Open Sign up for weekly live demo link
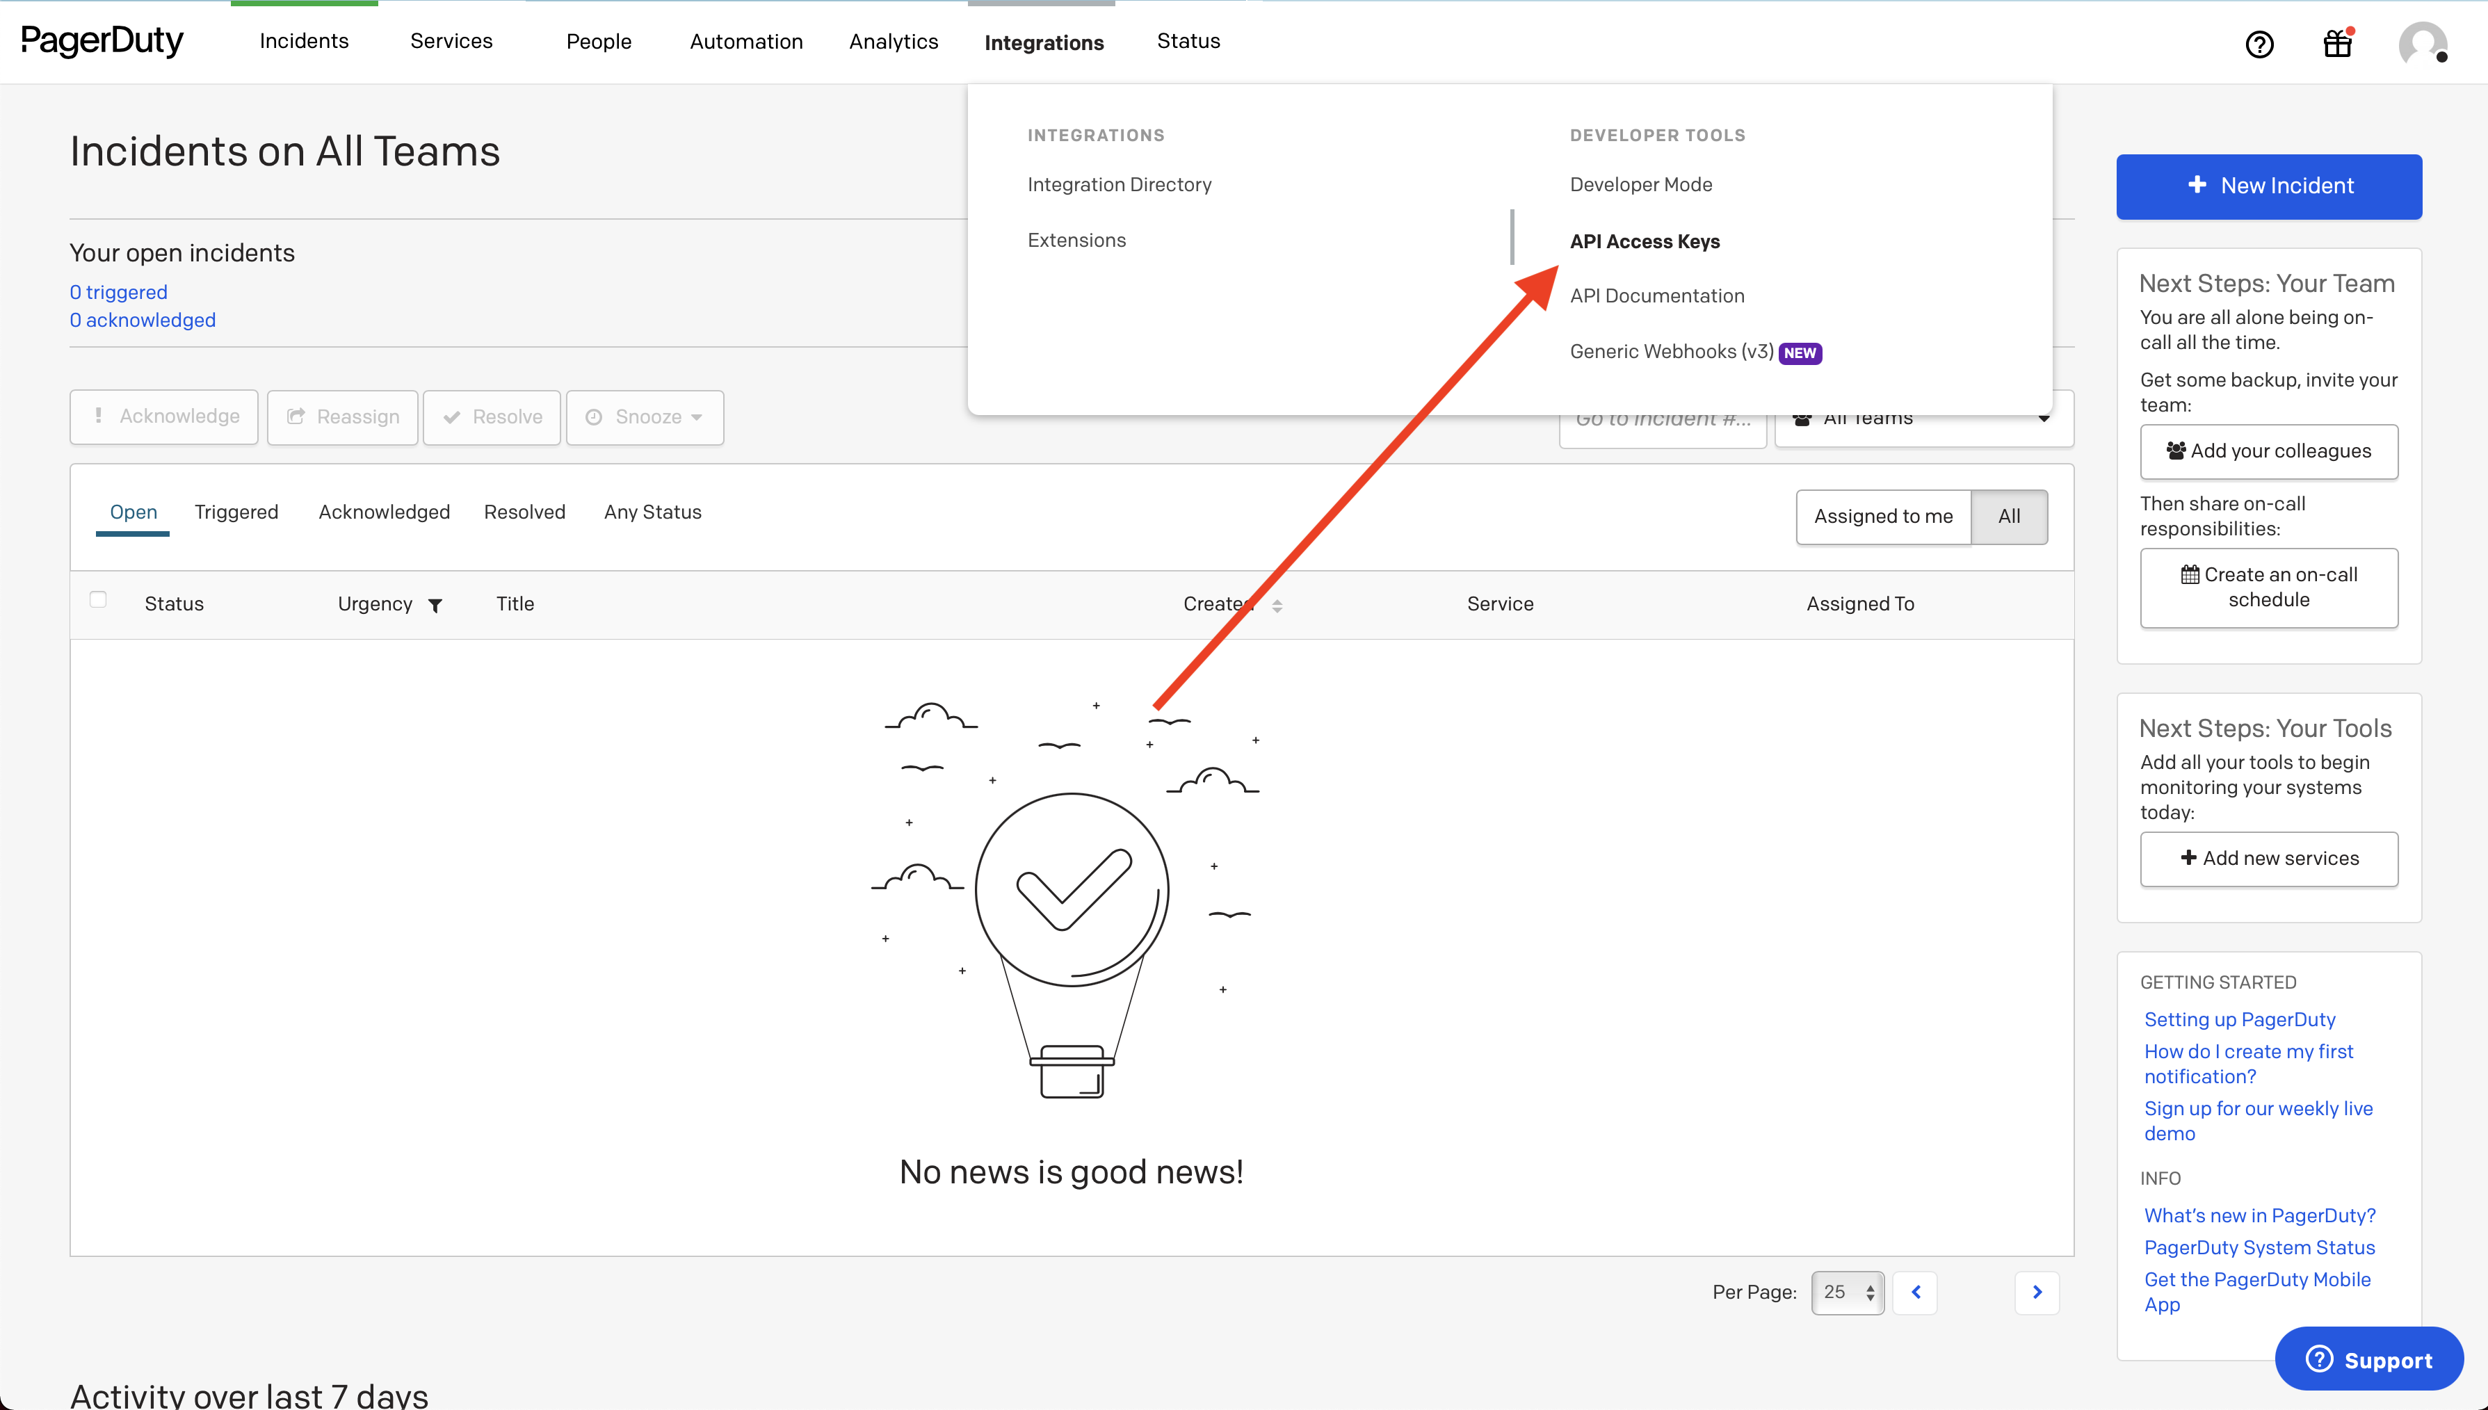 (2258, 1121)
